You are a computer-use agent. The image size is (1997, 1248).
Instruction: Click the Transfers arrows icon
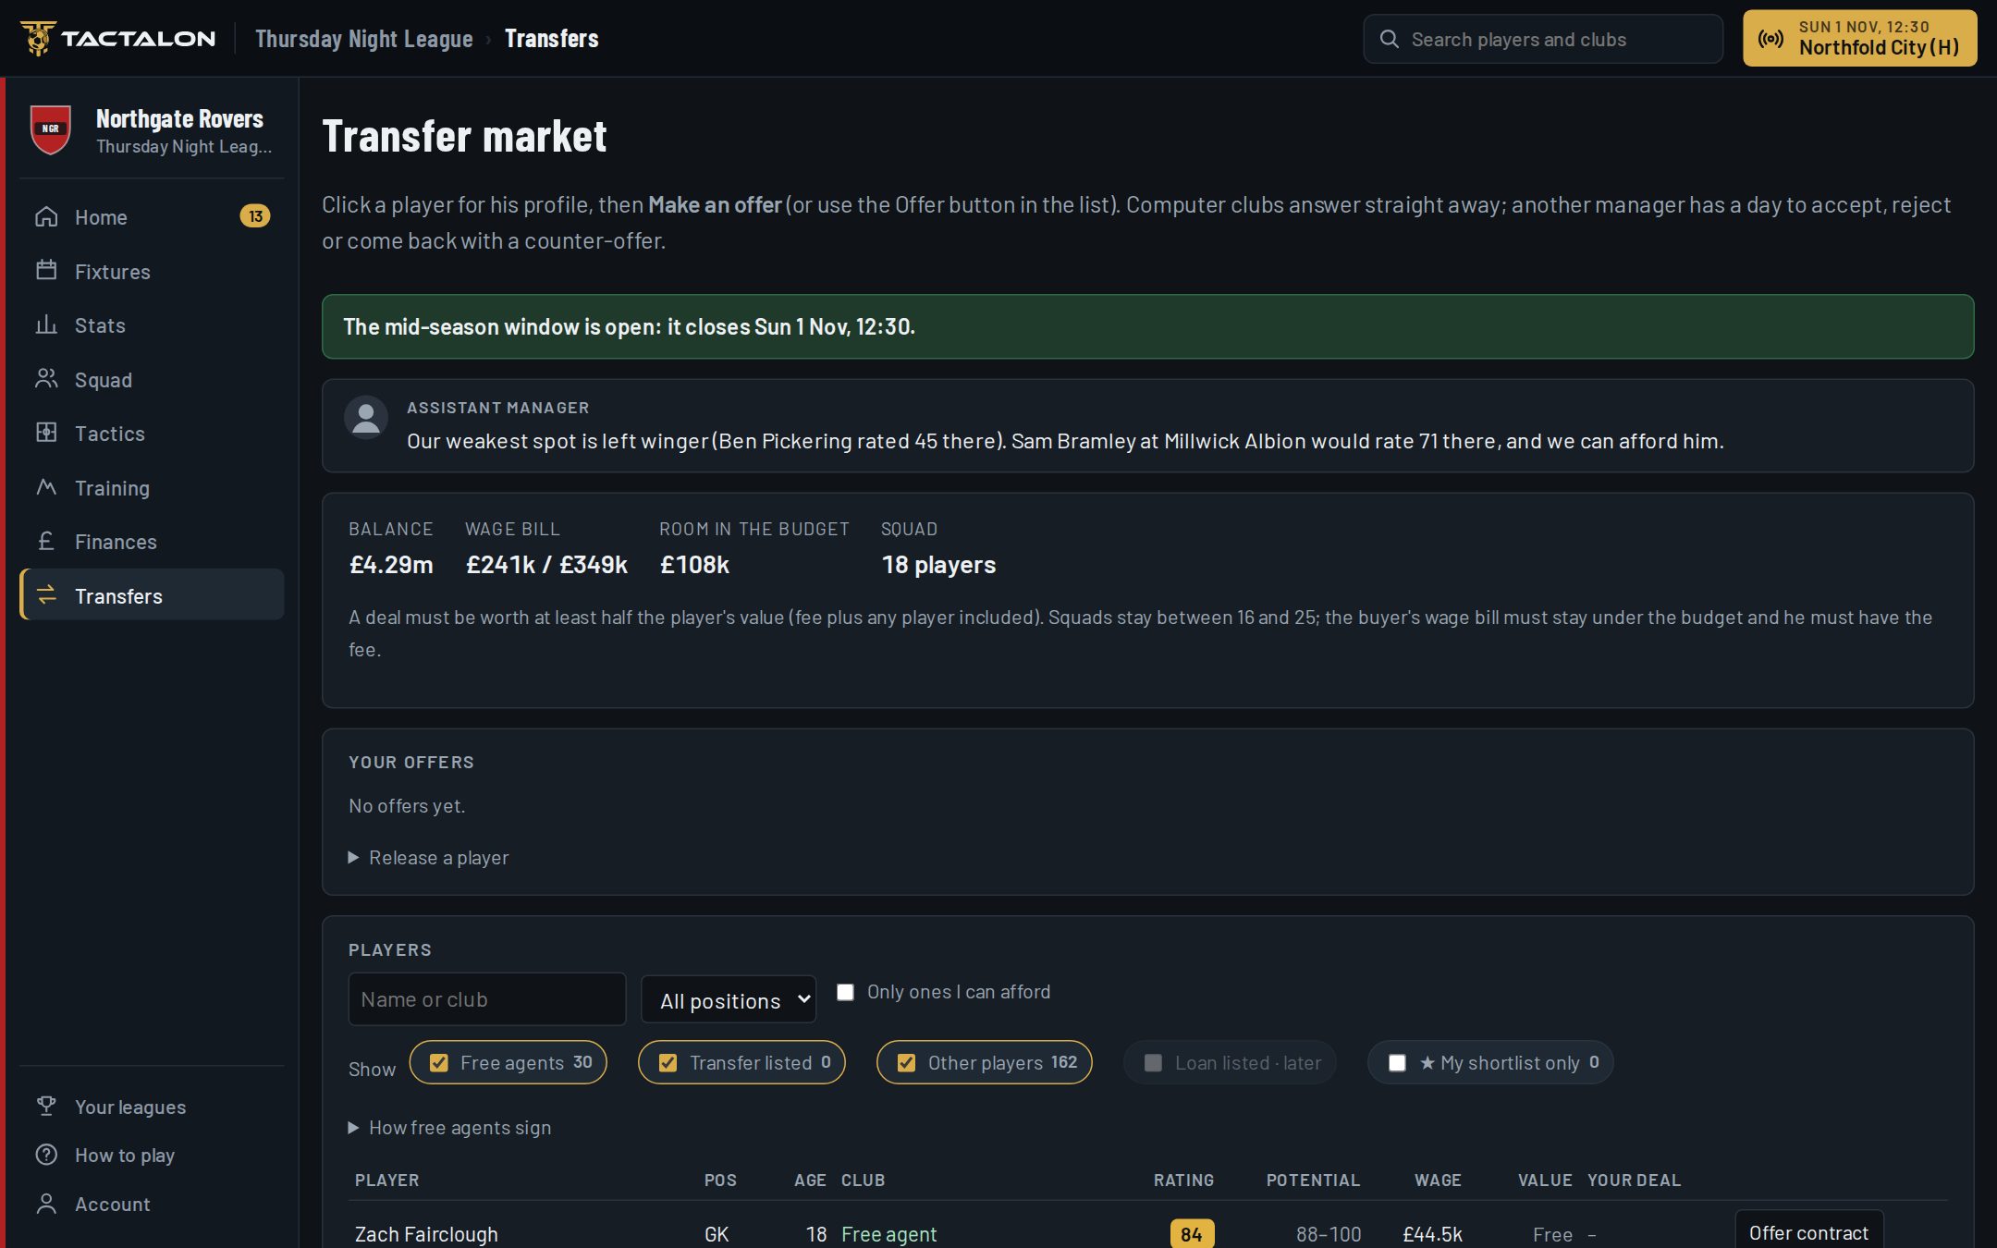46,595
